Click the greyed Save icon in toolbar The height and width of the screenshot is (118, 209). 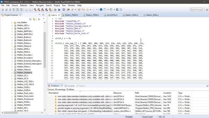coord(26,10)
